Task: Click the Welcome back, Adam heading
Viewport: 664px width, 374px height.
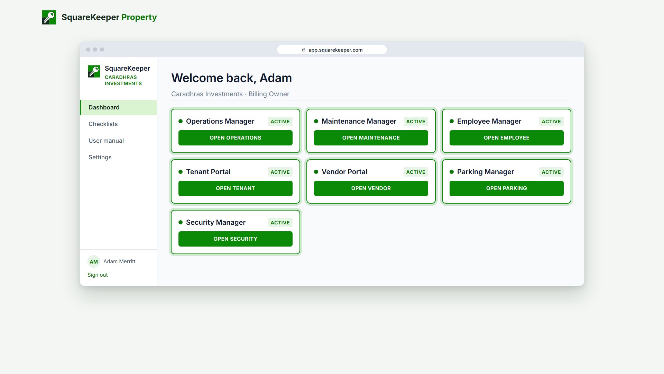Action: [x=232, y=78]
